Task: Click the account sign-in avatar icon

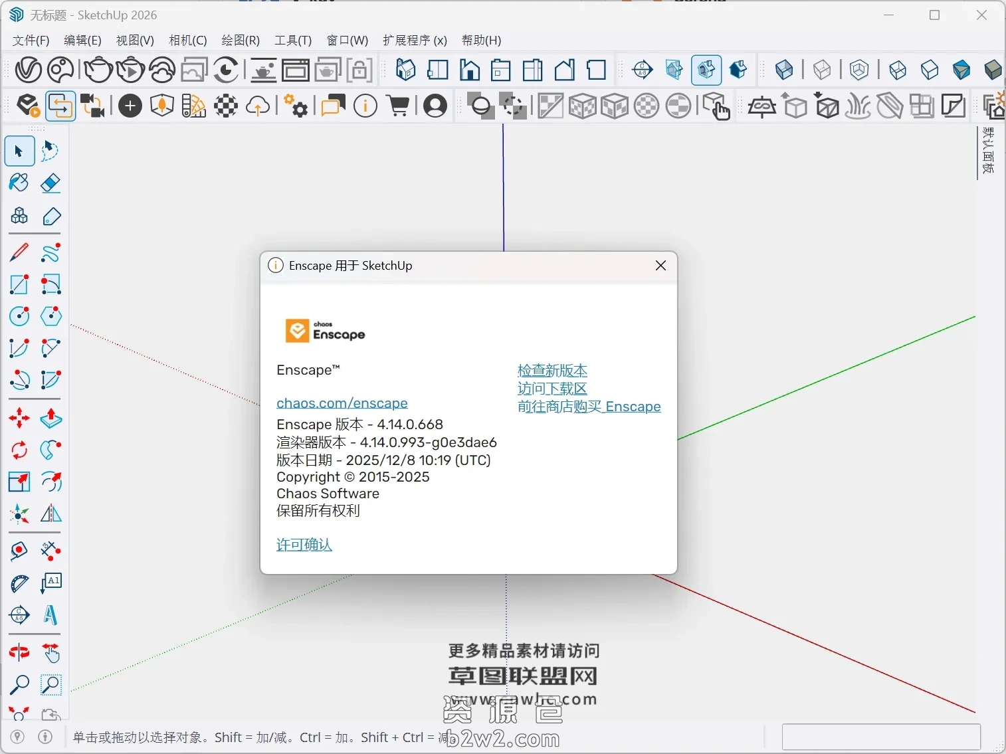Action: (435, 106)
